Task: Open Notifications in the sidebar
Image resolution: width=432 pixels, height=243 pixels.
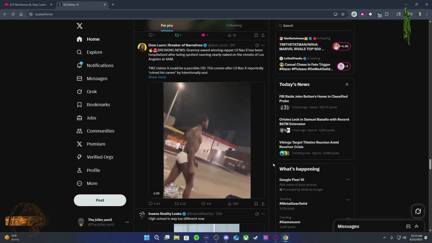Action: pos(95,65)
